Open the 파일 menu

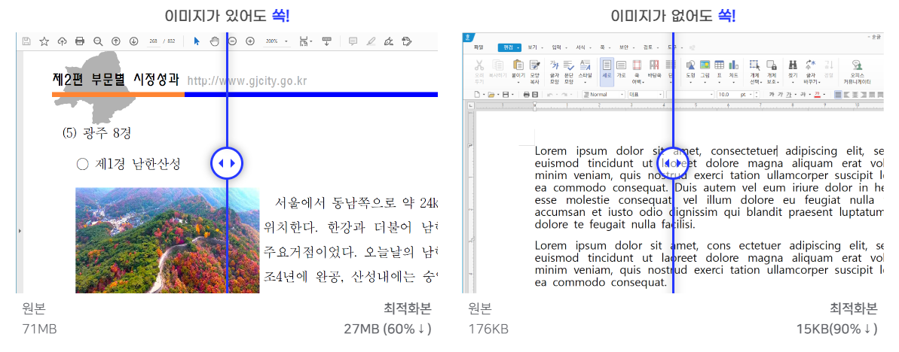click(479, 47)
